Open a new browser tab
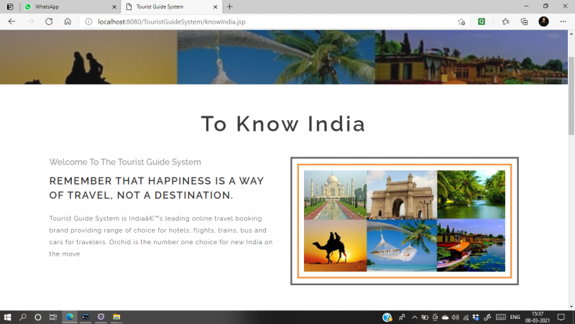The image size is (575, 324). (x=229, y=6)
